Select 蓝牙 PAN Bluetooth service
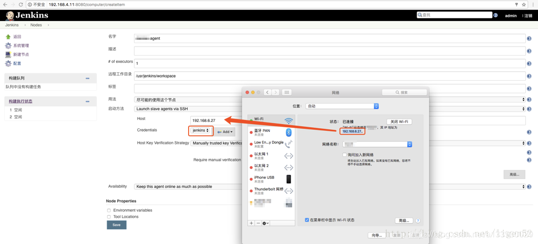This screenshot has height=244, width=538. 271,132
